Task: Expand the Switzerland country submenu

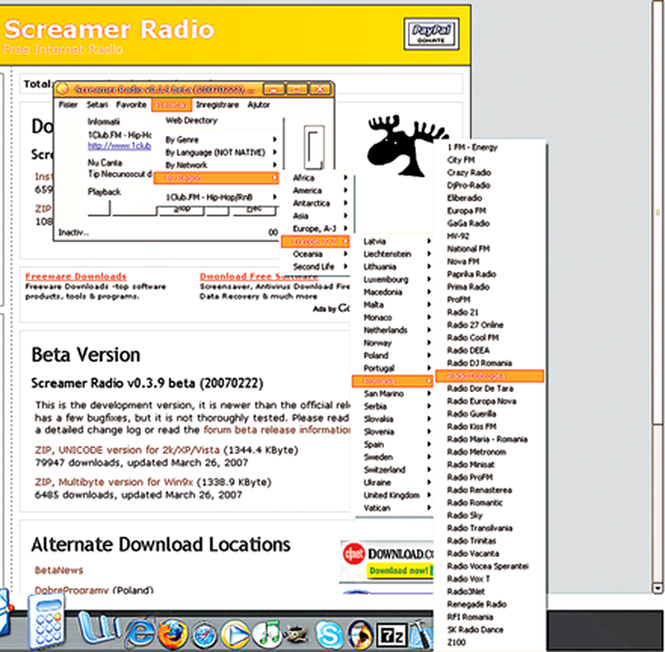Action: tap(393, 469)
